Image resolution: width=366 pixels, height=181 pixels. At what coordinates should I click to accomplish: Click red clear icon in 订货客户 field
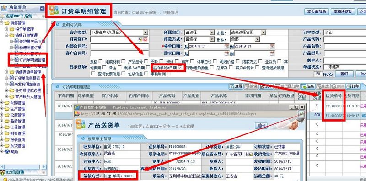coord(145,39)
